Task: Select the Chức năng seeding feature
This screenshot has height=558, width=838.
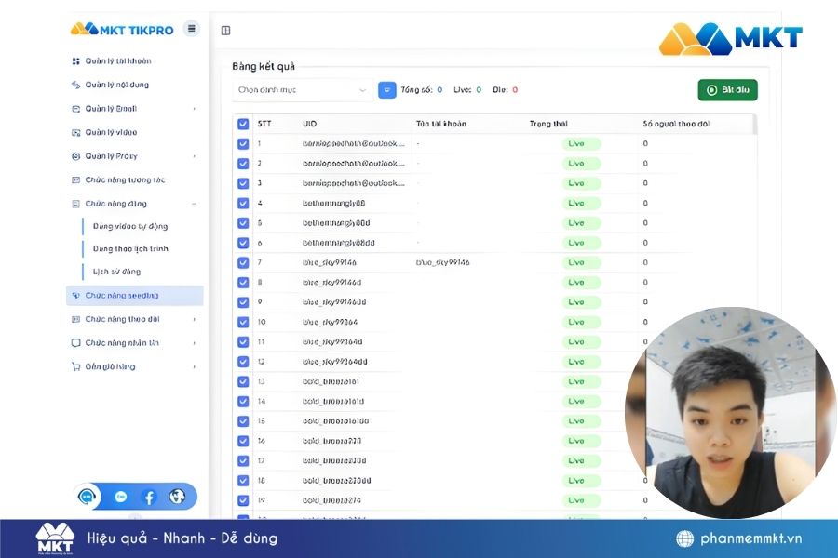Action: point(122,295)
